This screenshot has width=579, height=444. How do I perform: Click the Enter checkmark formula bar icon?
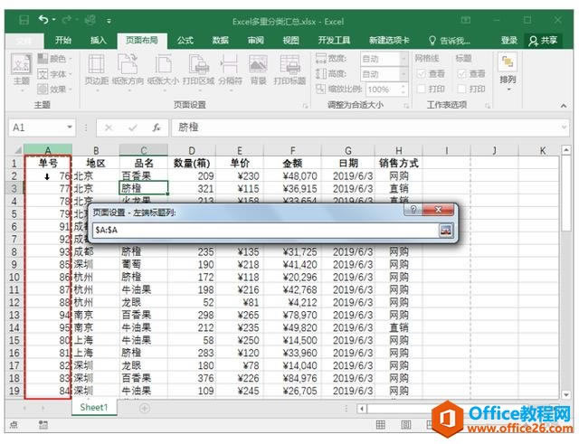pyautogui.click(x=133, y=128)
